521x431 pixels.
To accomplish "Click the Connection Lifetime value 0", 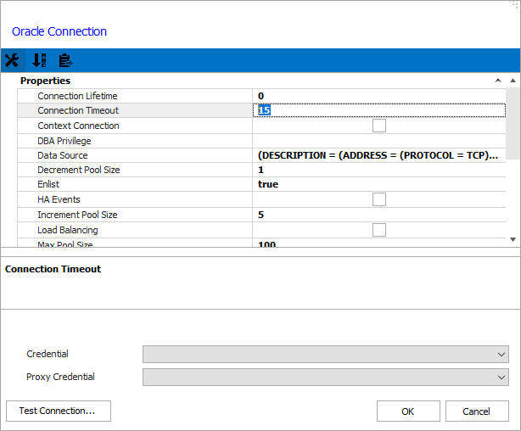I will (x=260, y=96).
